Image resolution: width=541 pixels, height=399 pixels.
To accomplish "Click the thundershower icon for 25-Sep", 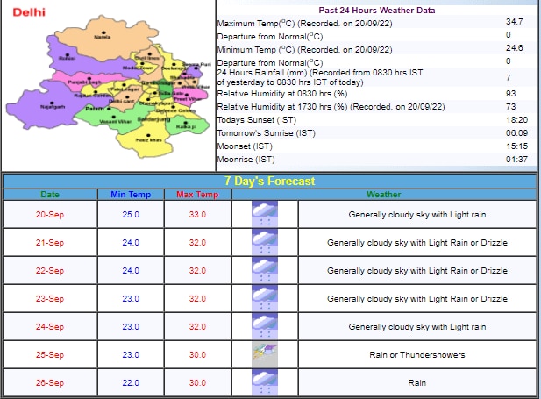I will 264,354.
